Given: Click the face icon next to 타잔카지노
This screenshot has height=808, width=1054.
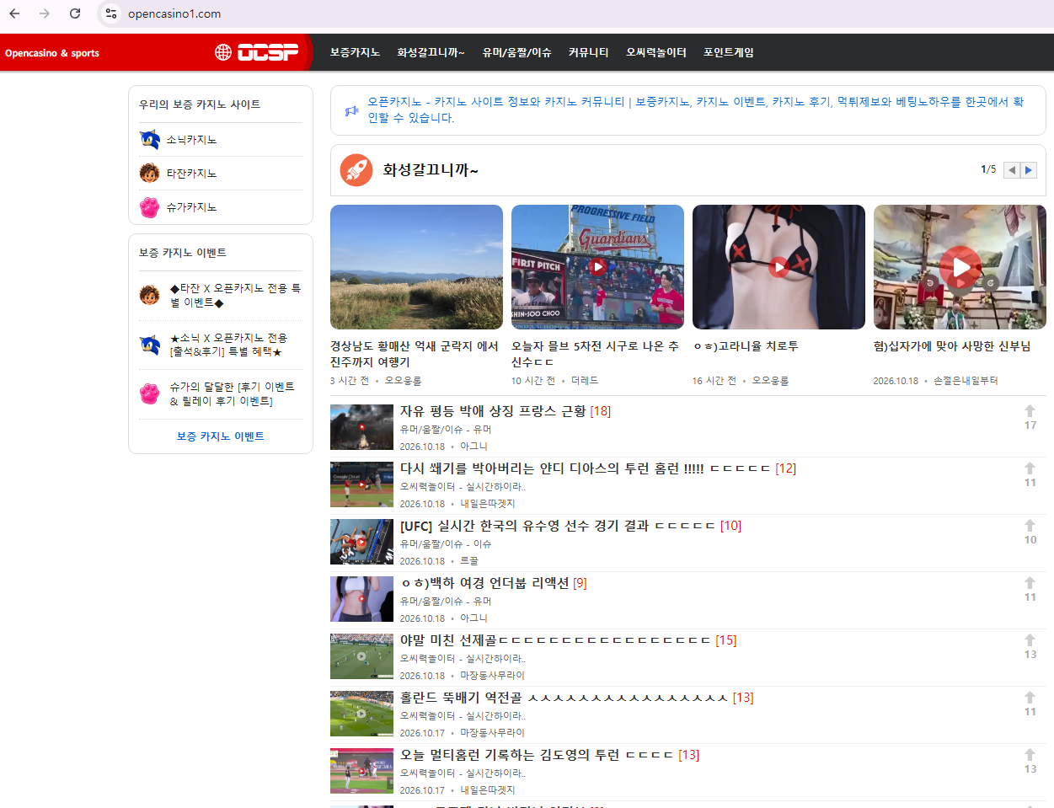Looking at the screenshot, I should click(150, 174).
